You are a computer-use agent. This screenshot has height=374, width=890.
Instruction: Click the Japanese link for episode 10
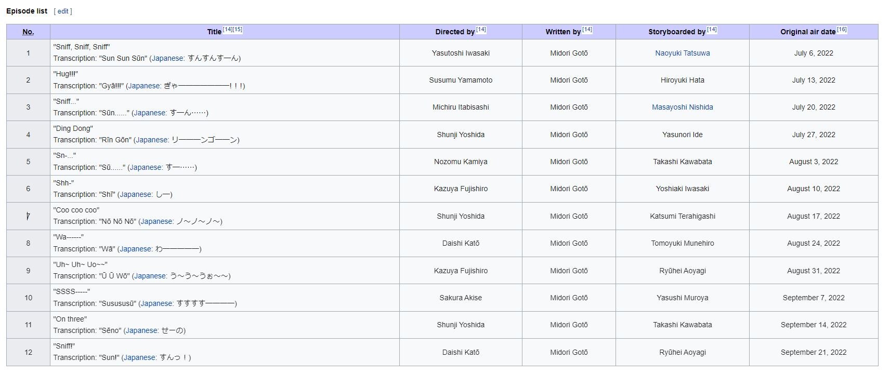coord(156,303)
